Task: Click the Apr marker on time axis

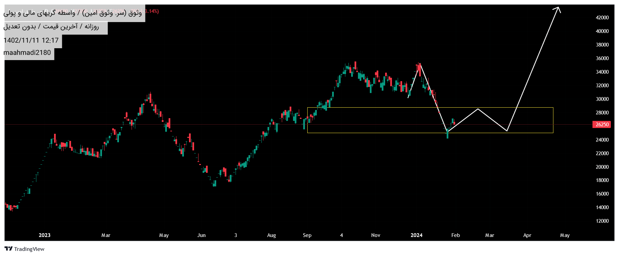Action: (x=527, y=235)
